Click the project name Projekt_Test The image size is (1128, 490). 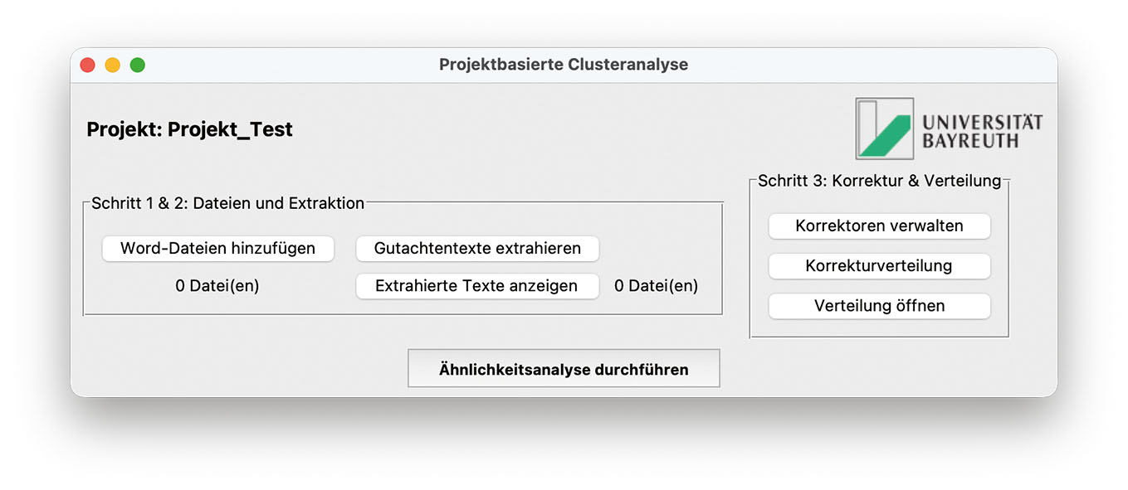(x=230, y=129)
